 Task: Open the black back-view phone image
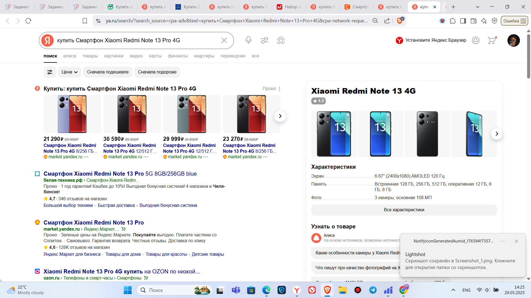(x=427, y=134)
